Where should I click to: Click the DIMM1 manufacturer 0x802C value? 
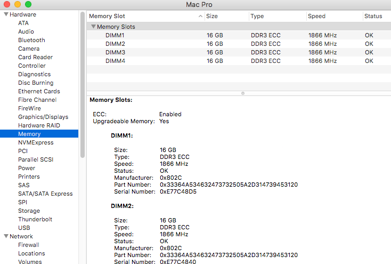171,178
